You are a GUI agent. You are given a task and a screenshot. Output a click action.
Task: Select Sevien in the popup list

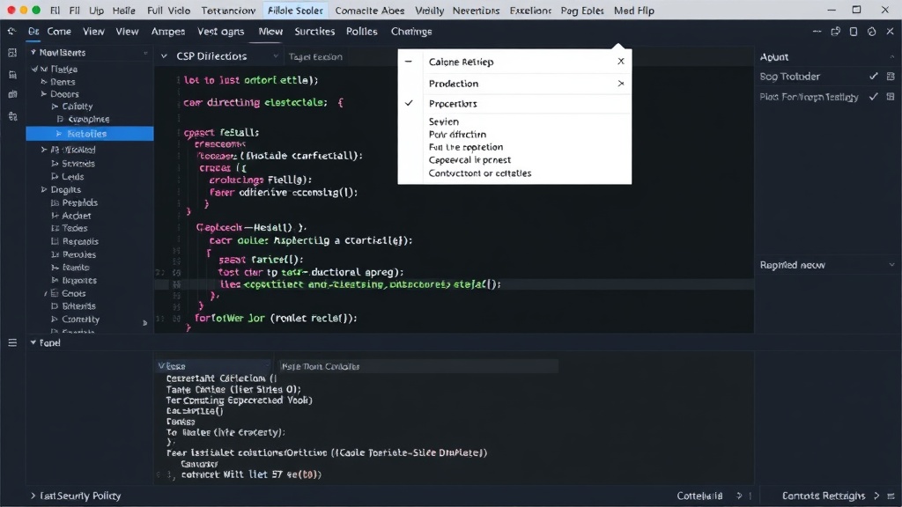444,121
